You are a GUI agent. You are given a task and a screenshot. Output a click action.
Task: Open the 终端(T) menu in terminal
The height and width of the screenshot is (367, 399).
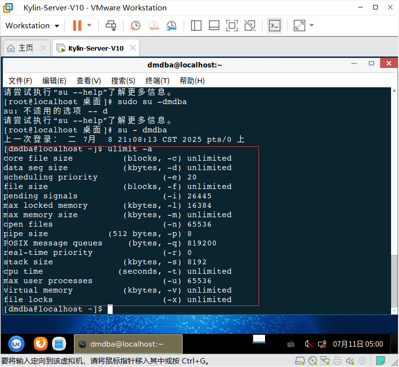[x=157, y=81]
